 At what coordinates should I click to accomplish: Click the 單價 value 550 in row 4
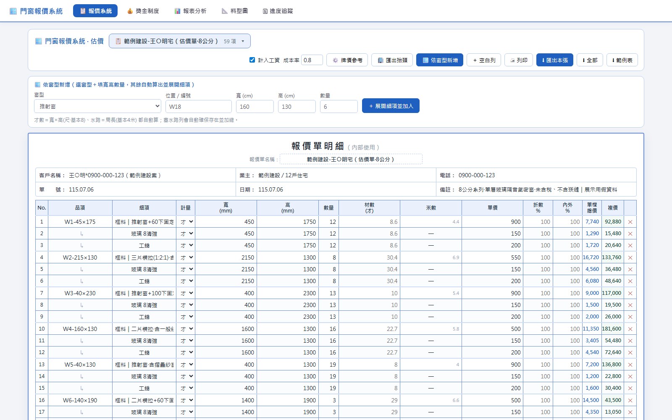[492, 257]
